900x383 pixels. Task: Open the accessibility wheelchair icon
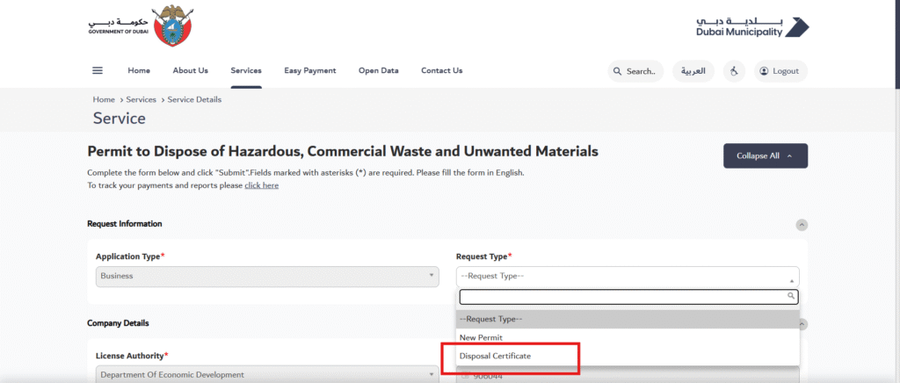coord(734,71)
